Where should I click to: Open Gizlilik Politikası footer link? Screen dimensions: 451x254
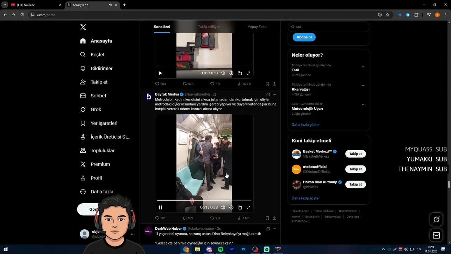point(324,211)
